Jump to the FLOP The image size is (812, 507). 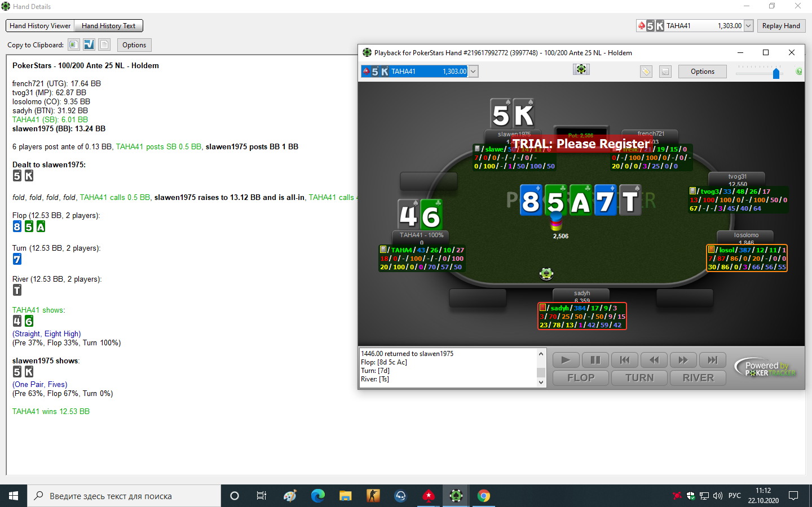581,378
